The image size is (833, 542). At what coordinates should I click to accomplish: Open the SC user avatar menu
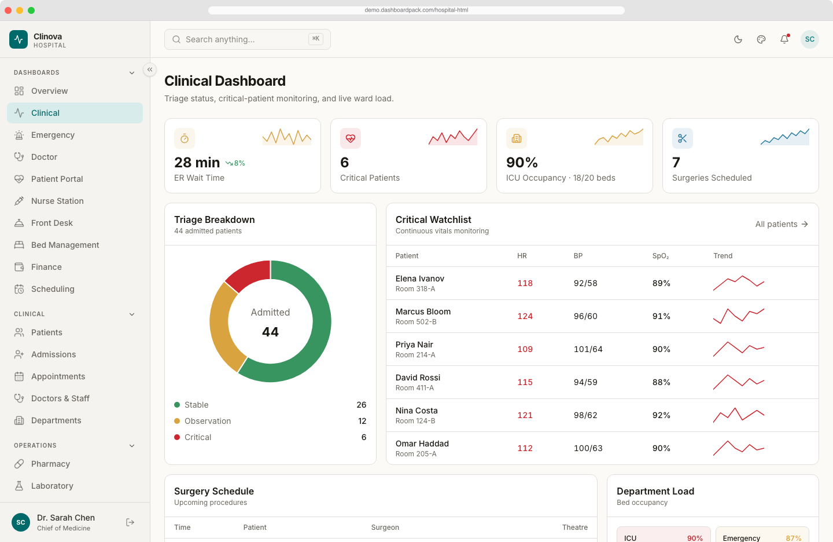[x=810, y=39]
